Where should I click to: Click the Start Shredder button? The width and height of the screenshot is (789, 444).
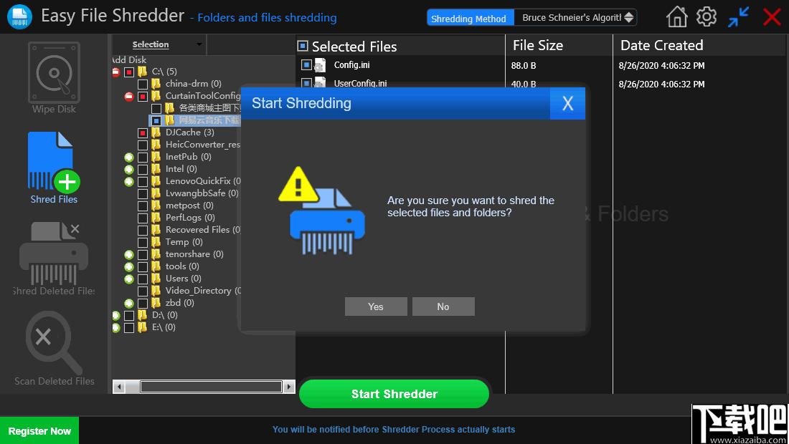click(x=394, y=394)
